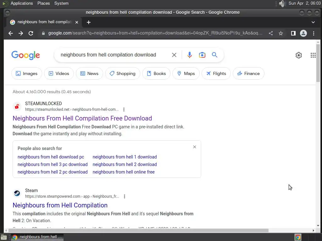This screenshot has height=241, width=322.
Task: Click the steamunlocked.net URL breadcrumb
Action: pos(72,110)
